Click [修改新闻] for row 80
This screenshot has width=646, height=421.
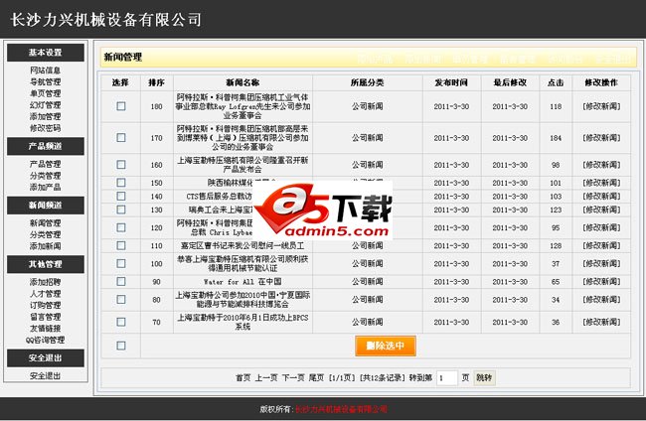click(x=601, y=300)
